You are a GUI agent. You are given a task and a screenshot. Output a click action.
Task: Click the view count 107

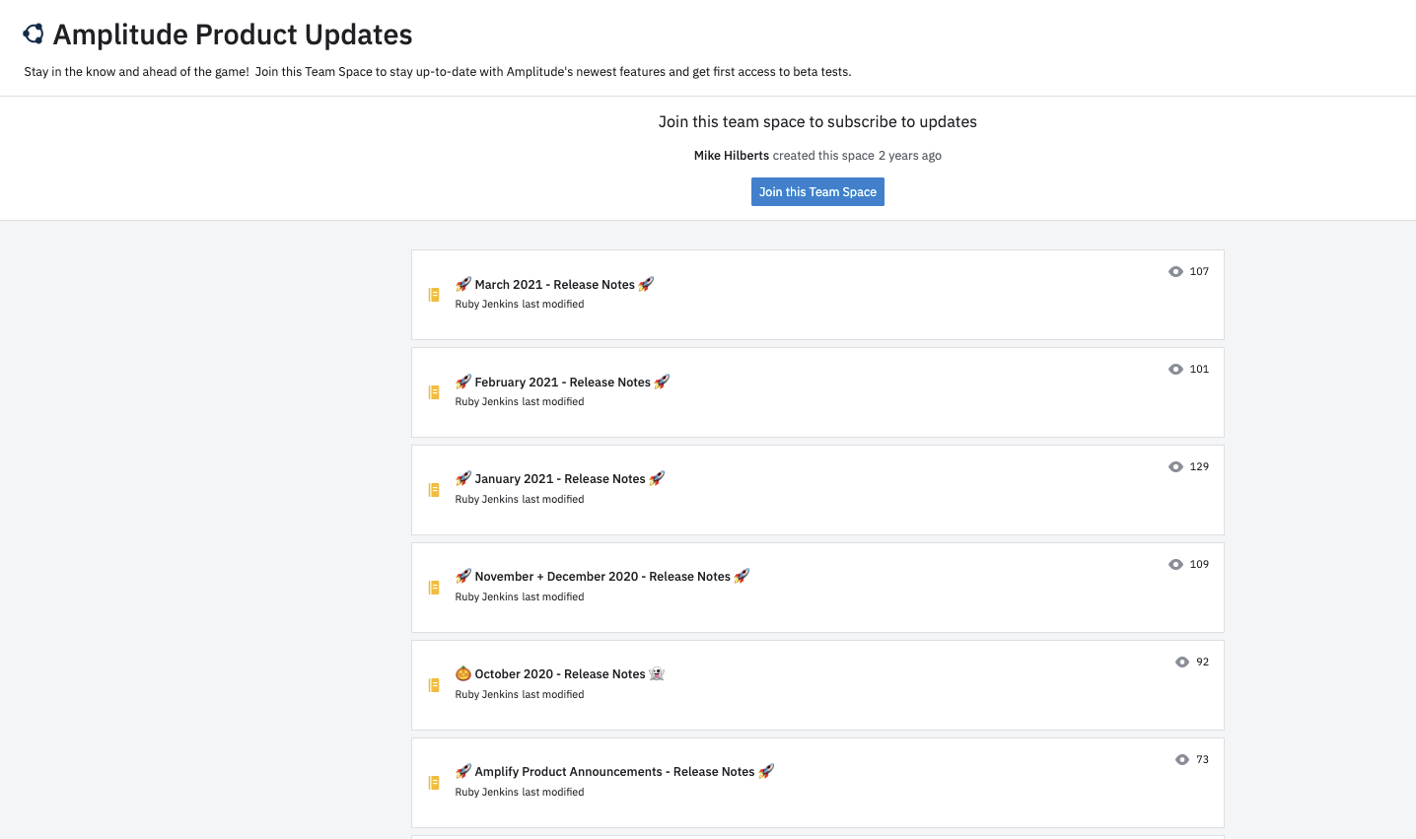[1199, 272]
